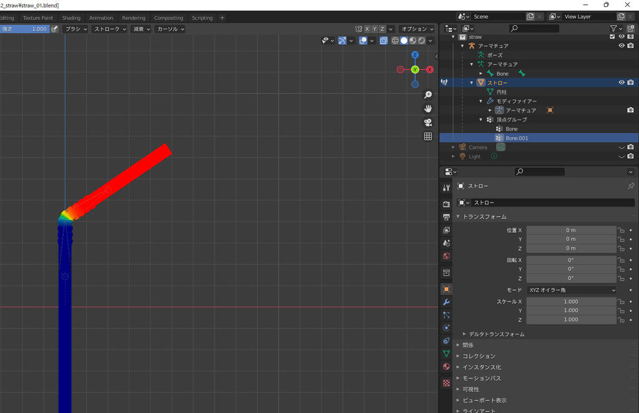Open the 減衰 falloff dropdown
Image resolution: width=639 pixels, height=413 pixels.
click(142, 29)
